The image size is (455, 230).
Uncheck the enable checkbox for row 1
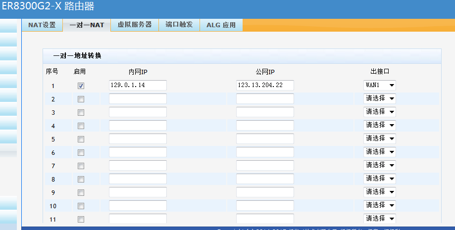pos(81,86)
